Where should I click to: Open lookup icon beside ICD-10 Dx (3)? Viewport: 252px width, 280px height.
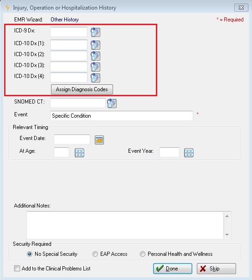coord(96,67)
